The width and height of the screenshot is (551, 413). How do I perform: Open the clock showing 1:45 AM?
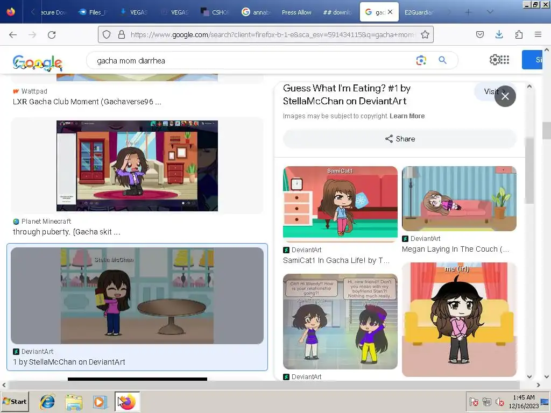coord(524,401)
